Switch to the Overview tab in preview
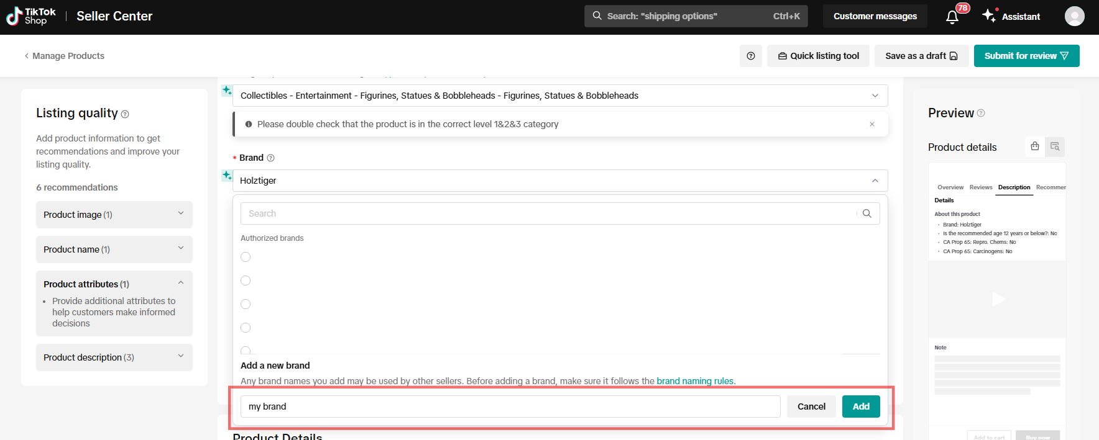The image size is (1099, 440). tap(950, 187)
